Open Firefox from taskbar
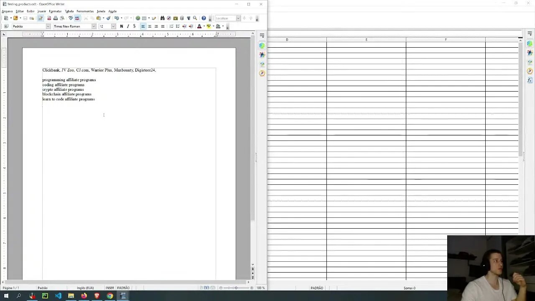The width and height of the screenshot is (535, 301). (84, 296)
